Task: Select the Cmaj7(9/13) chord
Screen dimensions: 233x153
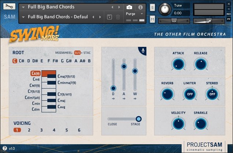Action: pyautogui.click(x=66, y=76)
